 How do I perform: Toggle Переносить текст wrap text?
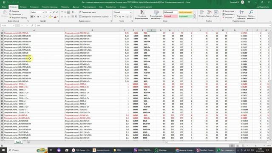[x=88, y=12]
